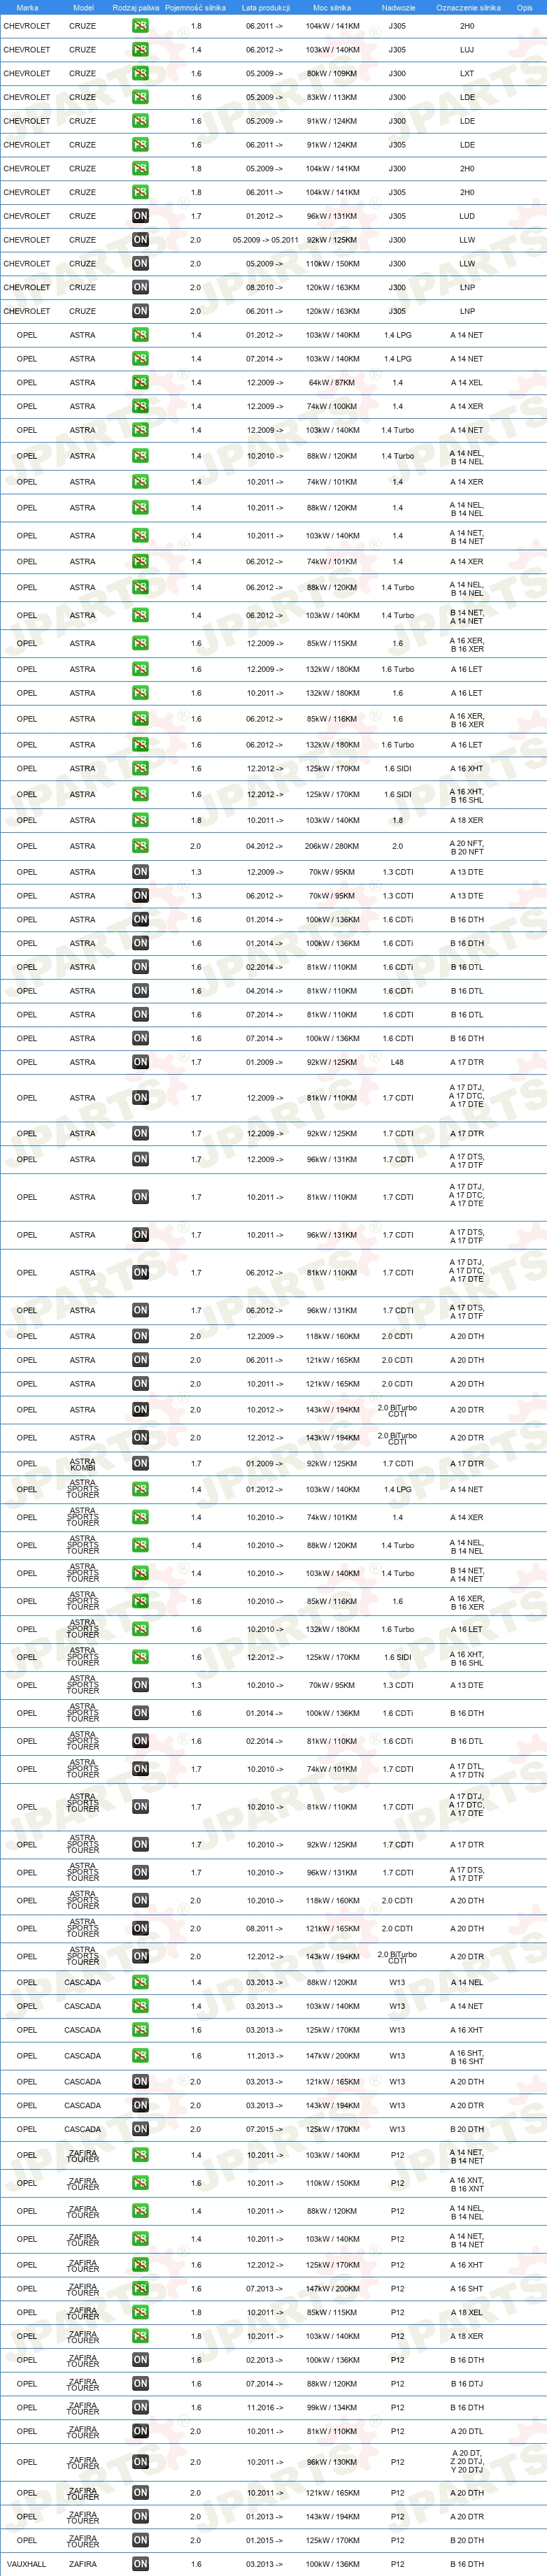Click the diesel ON icon in the Cruze LUD row

[140, 216]
